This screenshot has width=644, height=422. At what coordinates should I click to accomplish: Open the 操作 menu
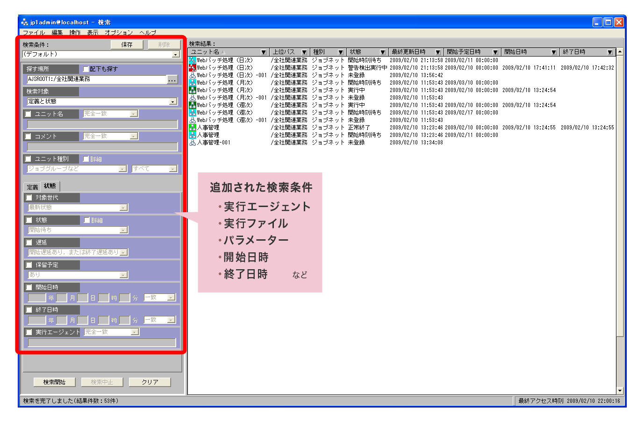75,33
